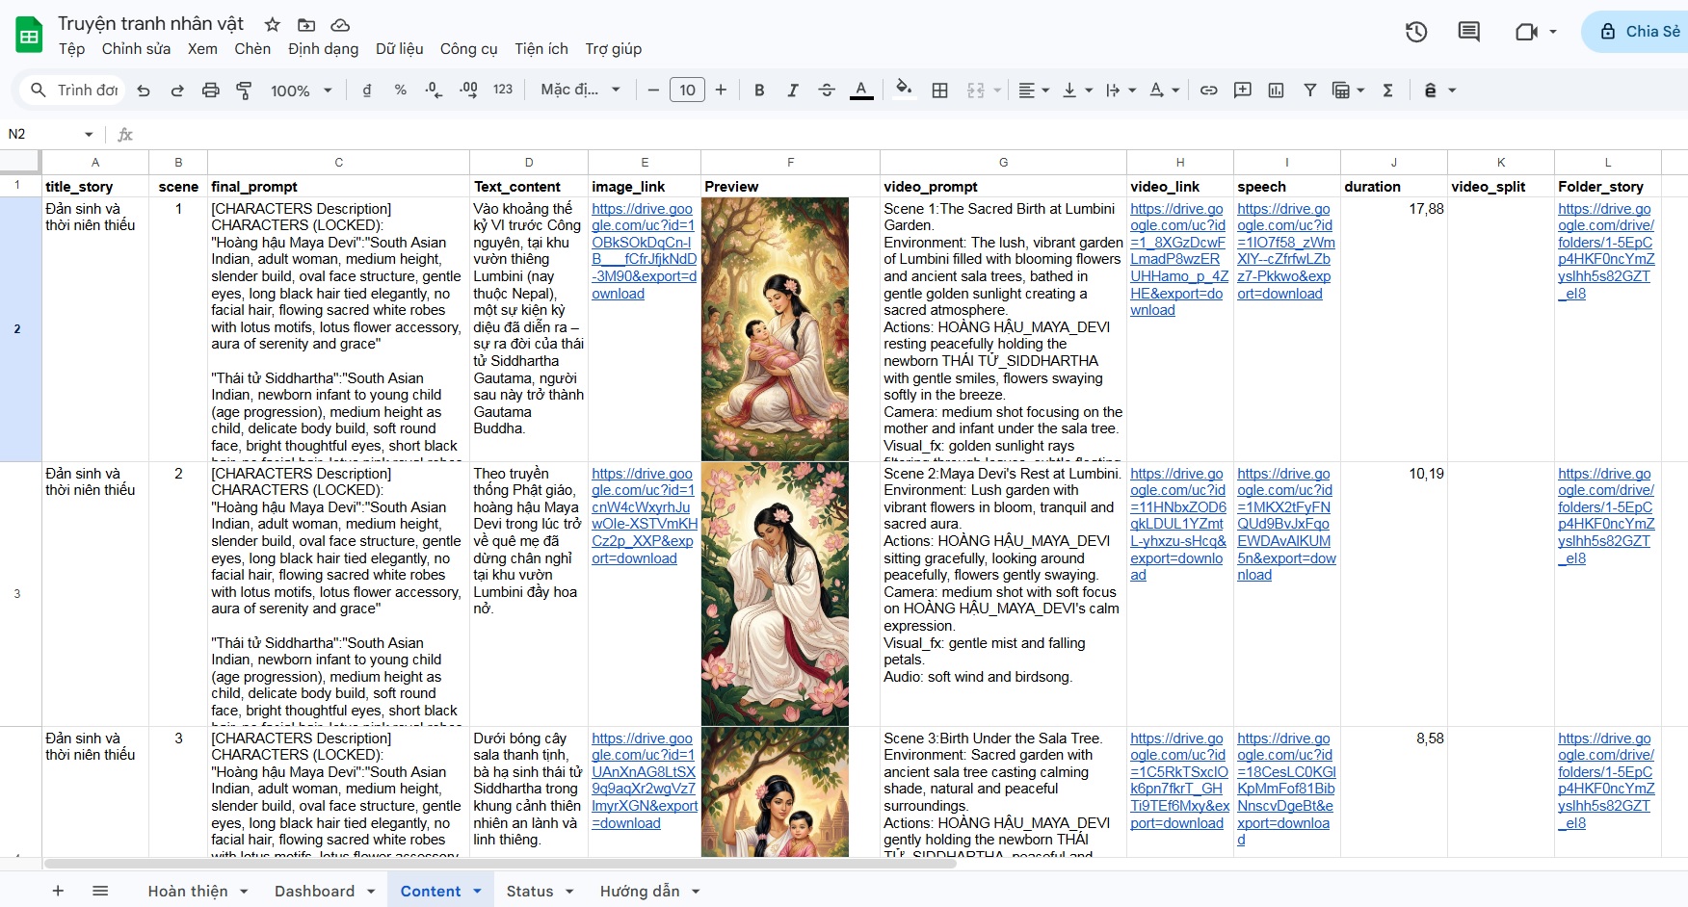Image resolution: width=1688 pixels, height=907 pixels.
Task: Click the Insert chart icon
Action: tap(1276, 91)
